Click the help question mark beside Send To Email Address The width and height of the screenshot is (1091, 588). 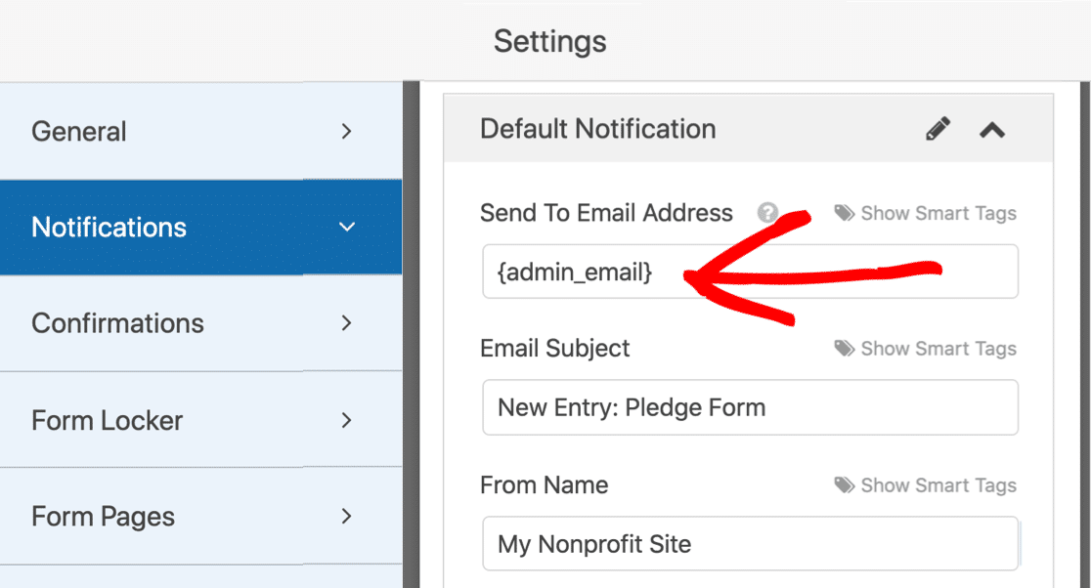click(x=768, y=213)
